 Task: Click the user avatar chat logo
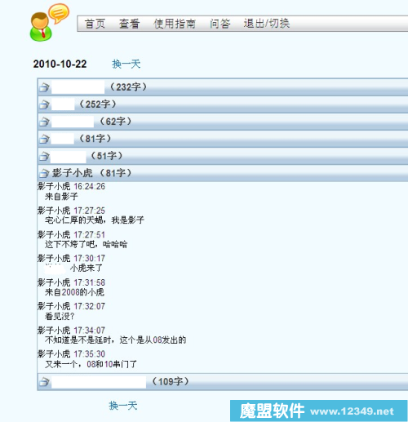pos(50,22)
